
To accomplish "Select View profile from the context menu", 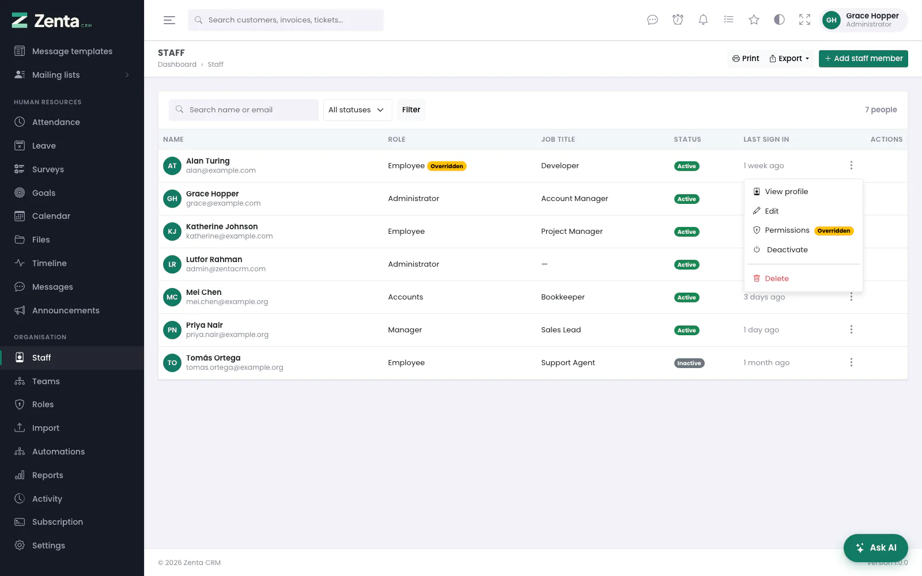I will (804, 192).
